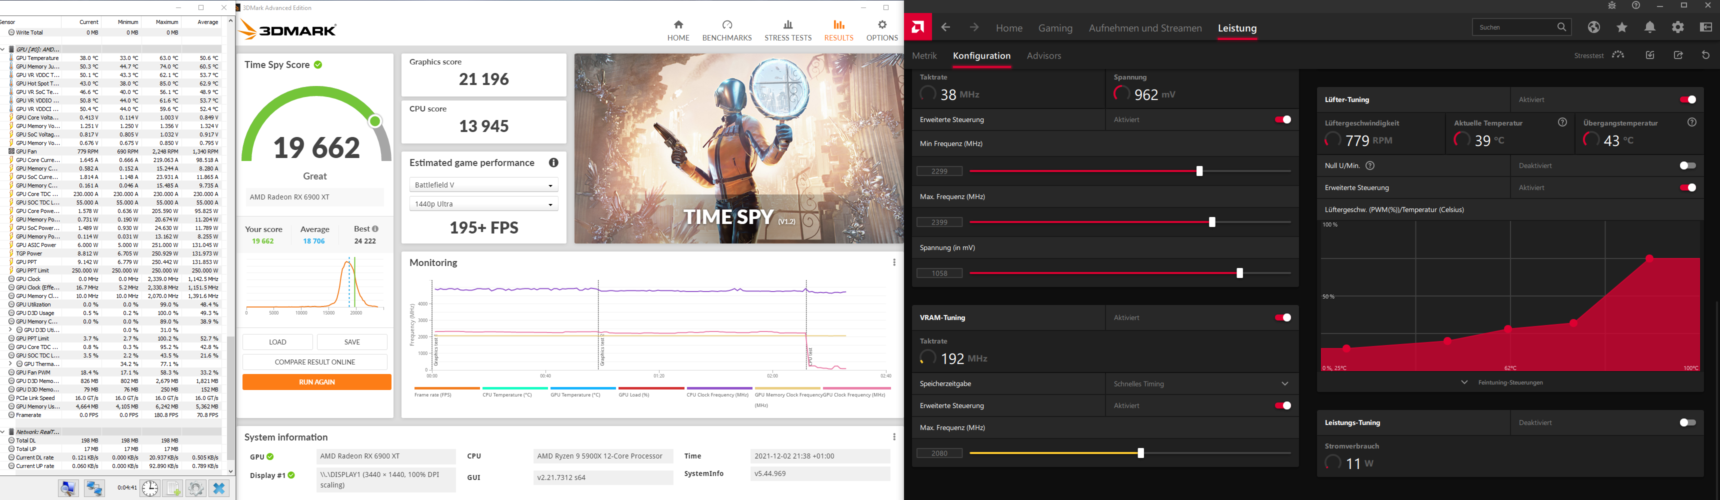This screenshot has height=500, width=1720.
Task: Open the 1440p Ultra preset dropdown
Action: click(x=483, y=203)
